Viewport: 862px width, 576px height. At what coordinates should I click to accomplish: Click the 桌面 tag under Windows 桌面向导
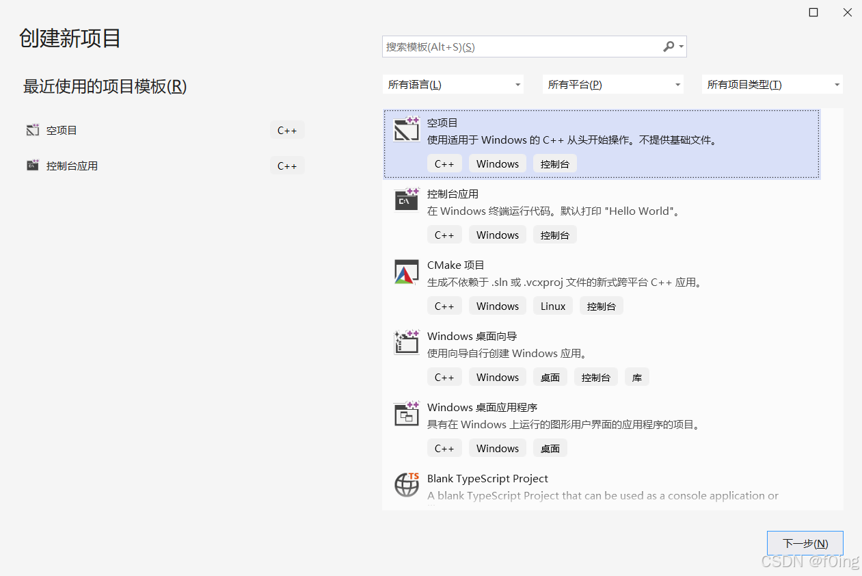click(550, 377)
